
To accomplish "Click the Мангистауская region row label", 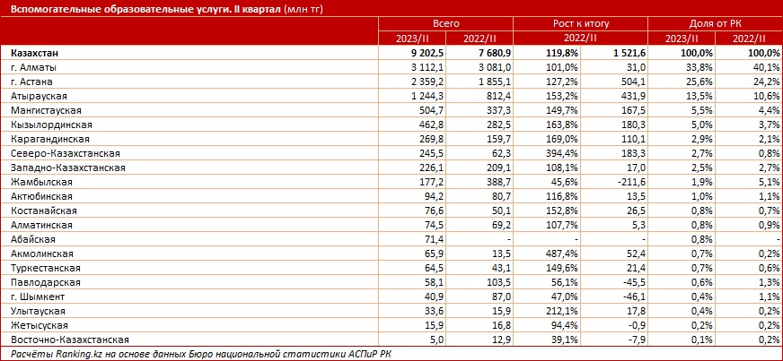I will tap(46, 110).
